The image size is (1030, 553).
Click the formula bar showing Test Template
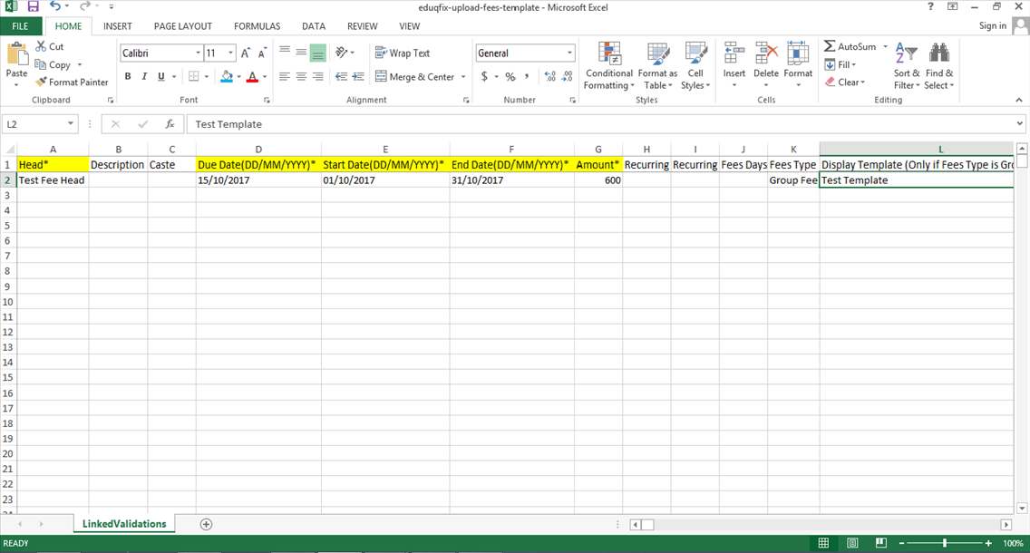[600, 124]
